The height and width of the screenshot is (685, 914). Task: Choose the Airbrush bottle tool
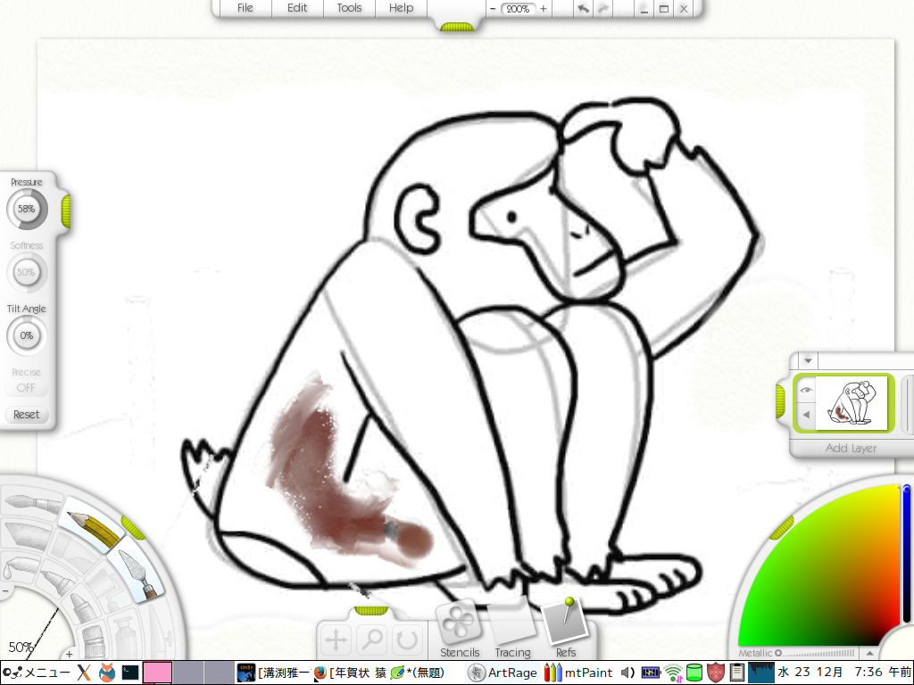click(x=124, y=636)
